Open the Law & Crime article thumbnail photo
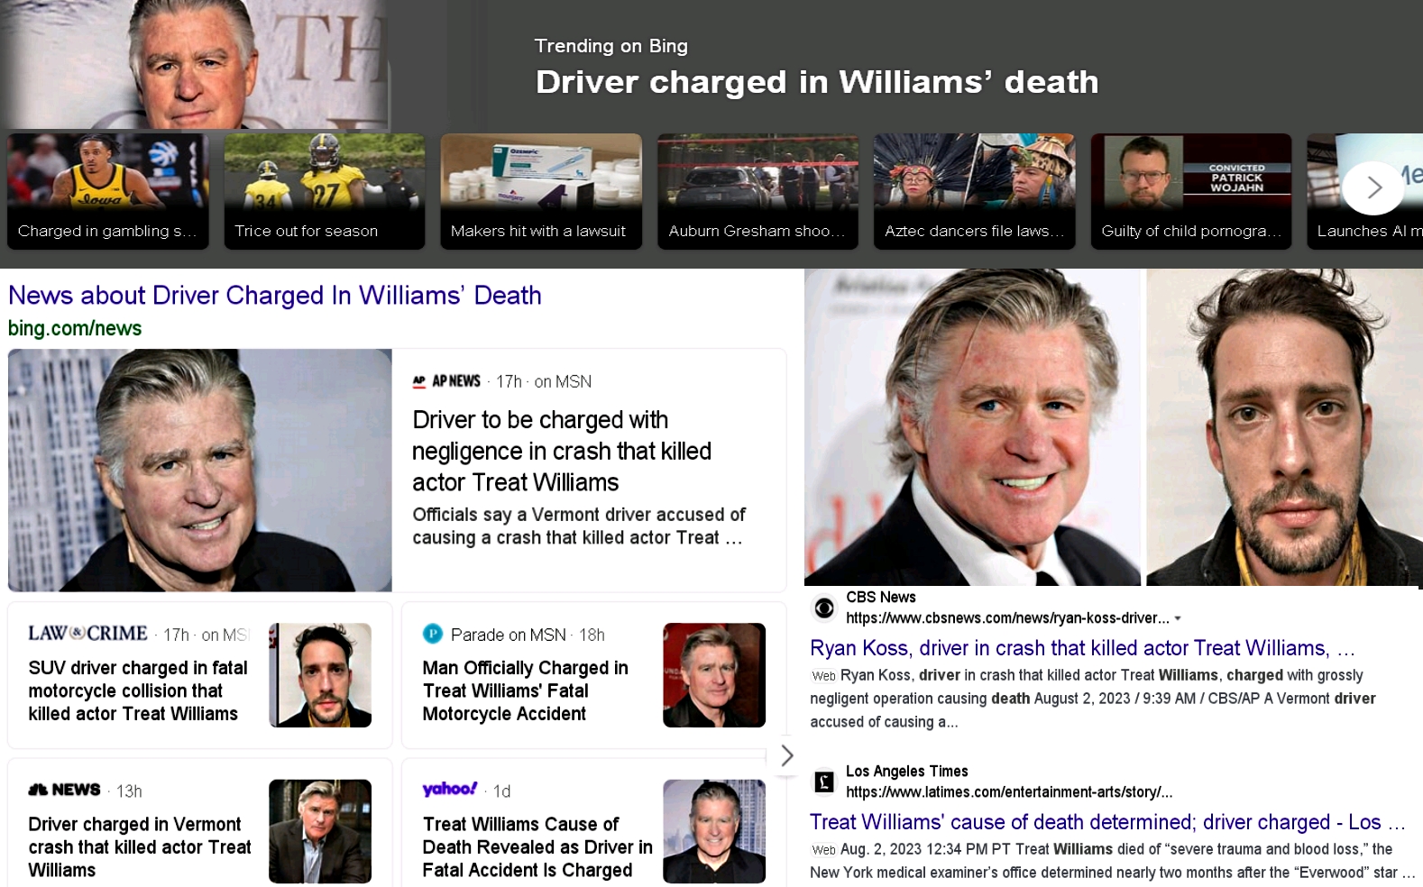Image resolution: width=1423 pixels, height=887 pixels. 320,675
